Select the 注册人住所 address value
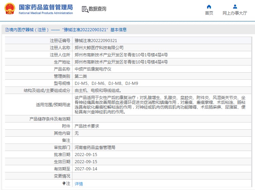This screenshot has width=255, height=190. (x=121, y=55)
